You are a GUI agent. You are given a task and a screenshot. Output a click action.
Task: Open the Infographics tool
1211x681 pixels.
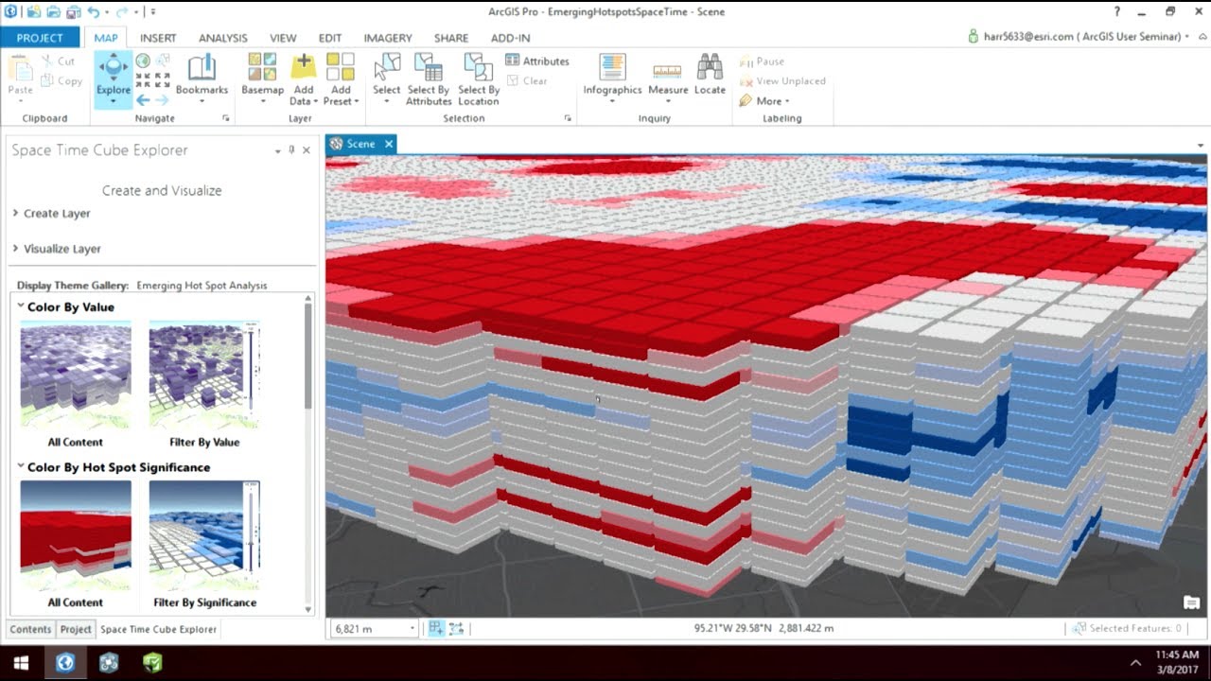tap(612, 78)
